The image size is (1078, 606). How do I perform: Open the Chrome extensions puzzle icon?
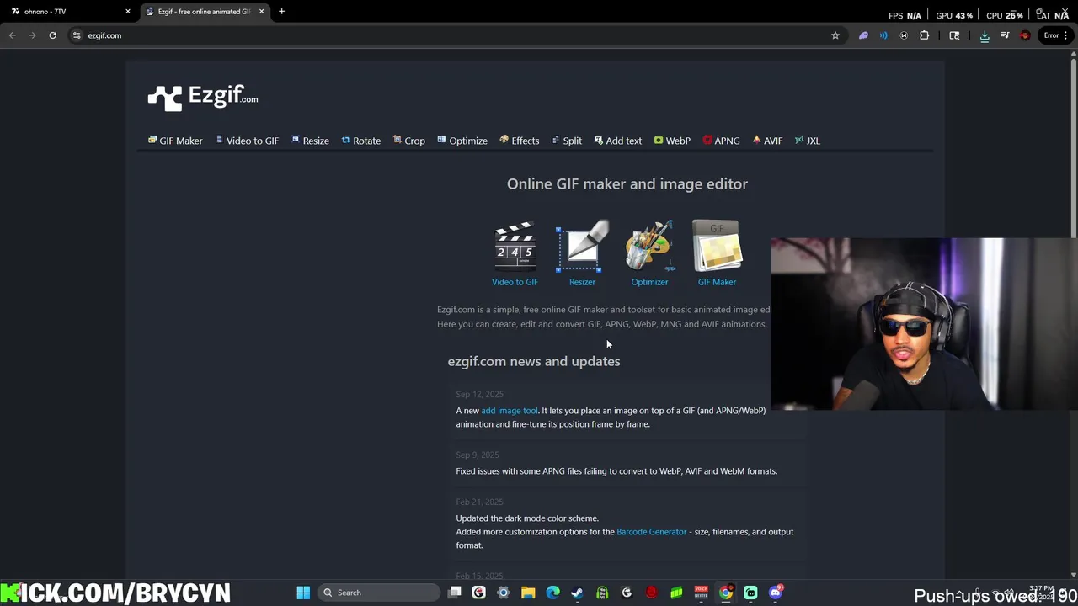tap(925, 35)
